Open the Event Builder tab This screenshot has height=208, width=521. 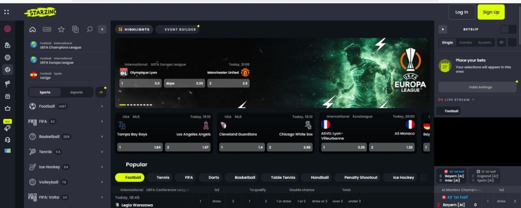point(177,30)
